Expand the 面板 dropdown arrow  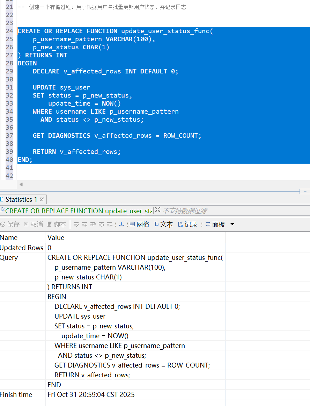click(232, 225)
